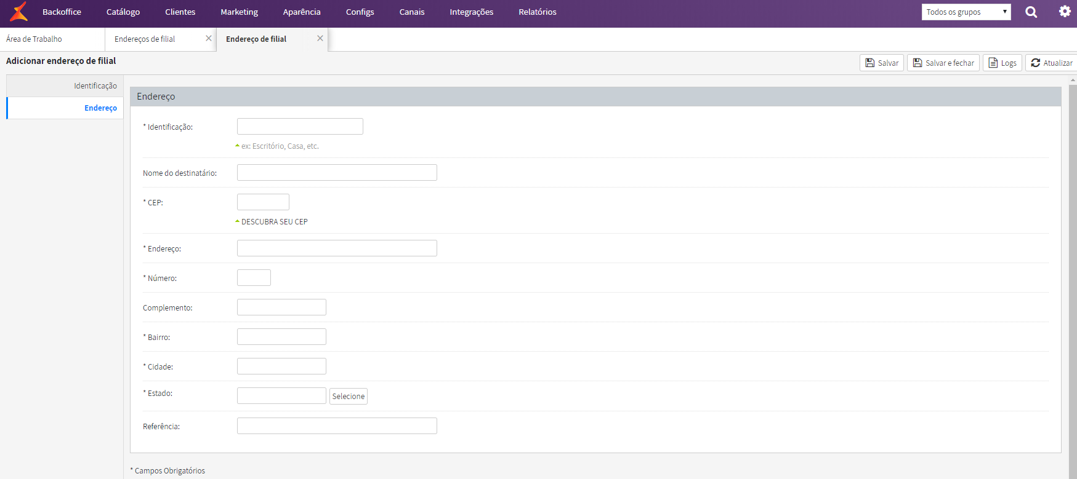The image size is (1077, 479).
Task: Click the Salvar e fechar button
Action: coord(943,63)
